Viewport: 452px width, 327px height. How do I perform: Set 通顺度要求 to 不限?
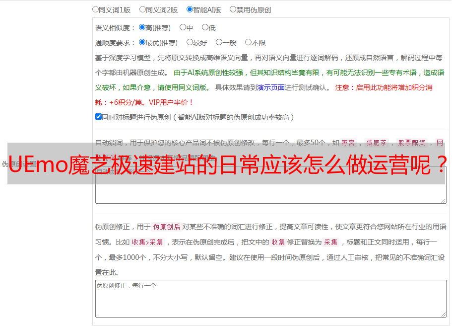pyautogui.click(x=248, y=42)
